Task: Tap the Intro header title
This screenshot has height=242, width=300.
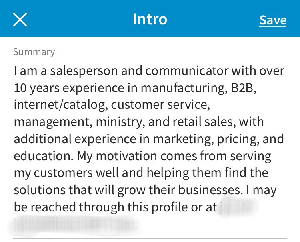Action: [150, 19]
